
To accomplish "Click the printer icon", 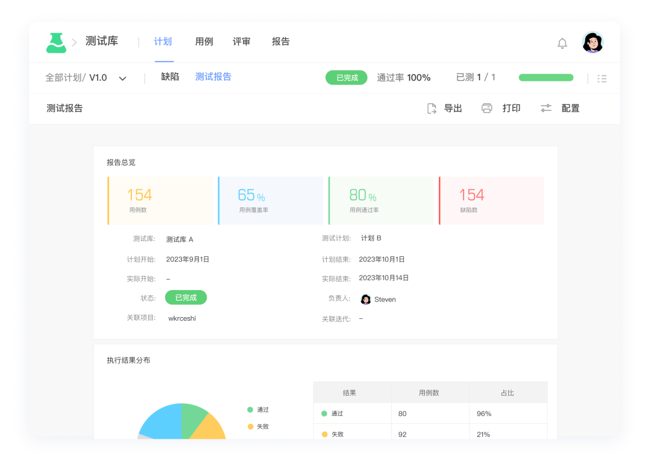I will [x=486, y=109].
